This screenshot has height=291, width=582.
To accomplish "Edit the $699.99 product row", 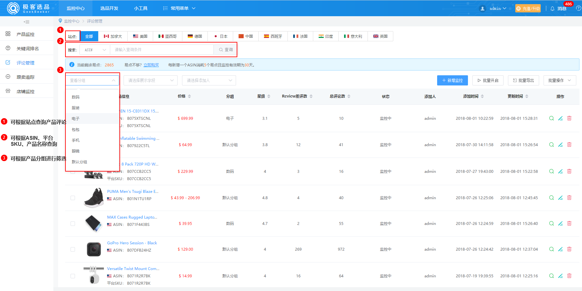I will click(x=560, y=118).
